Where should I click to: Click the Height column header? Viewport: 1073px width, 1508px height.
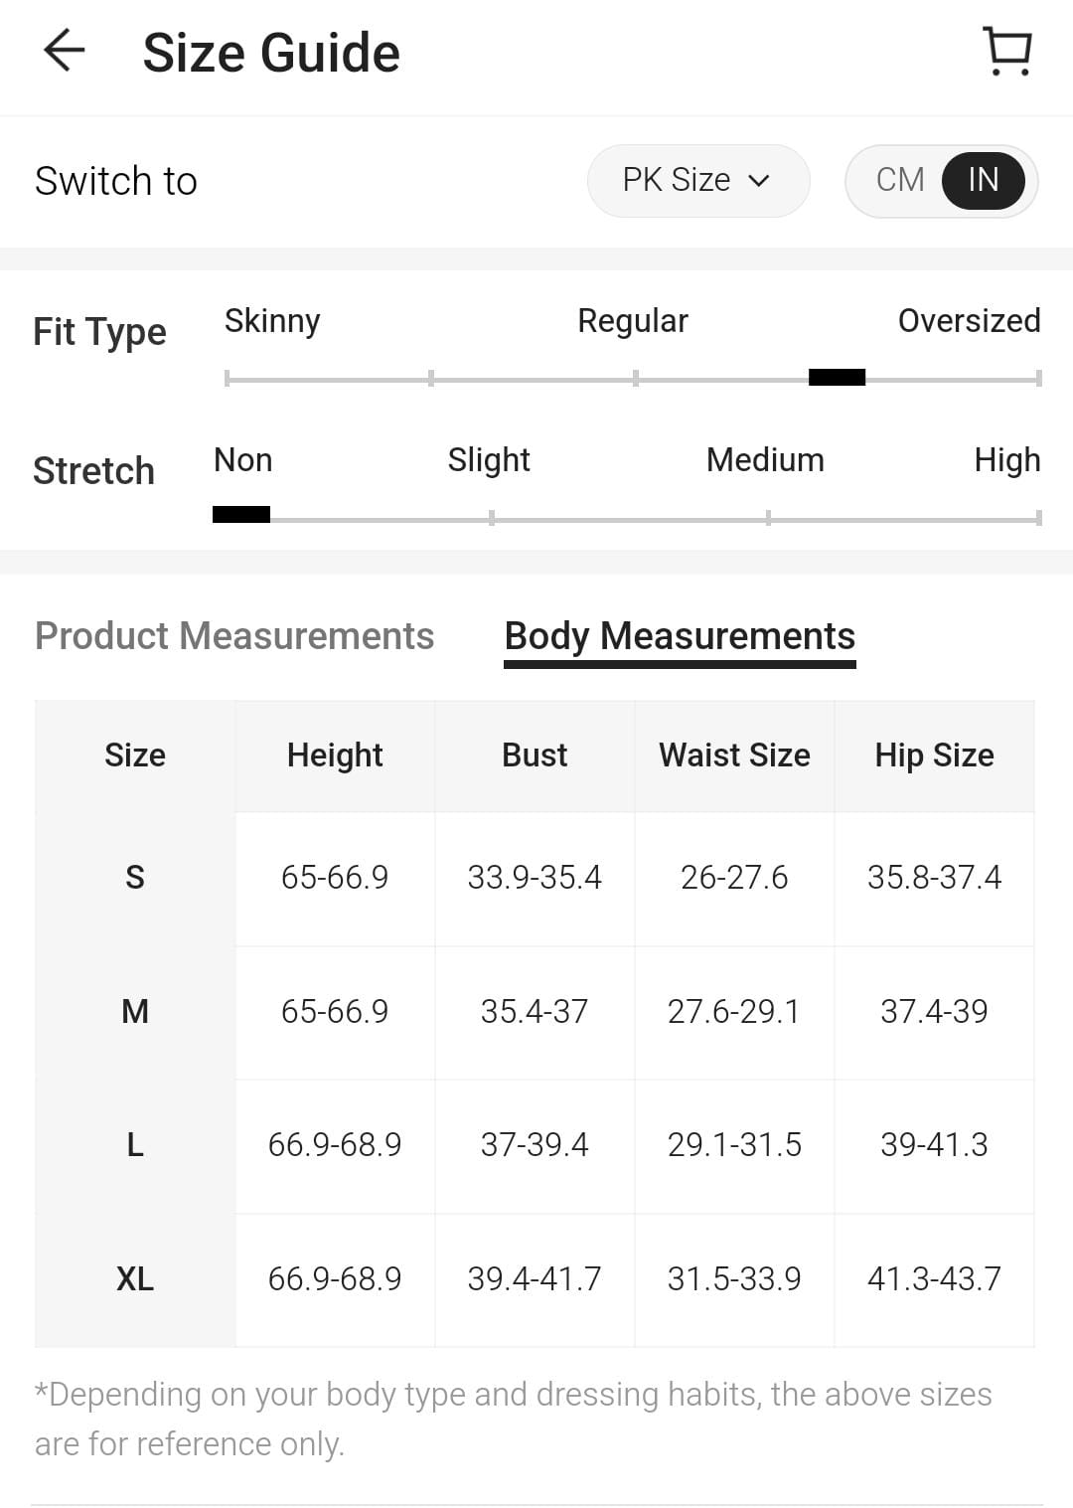335,755
